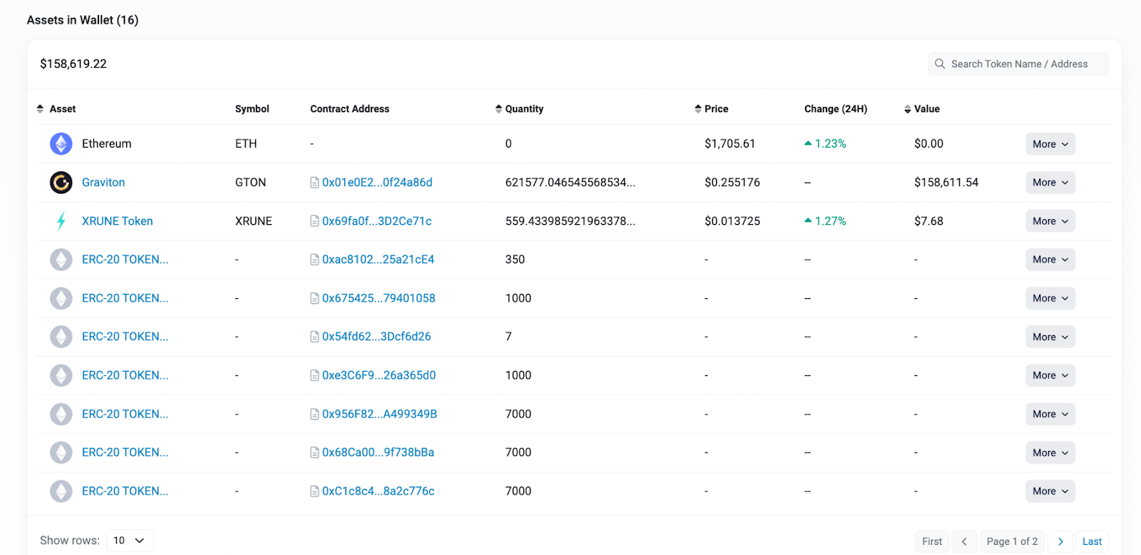The height and width of the screenshot is (555, 1141).
Task: Click the document icon before 0xe3C6F9...26a365d0
Action: [314, 375]
